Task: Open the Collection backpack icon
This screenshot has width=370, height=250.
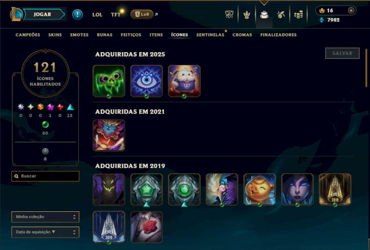Action: click(x=264, y=15)
